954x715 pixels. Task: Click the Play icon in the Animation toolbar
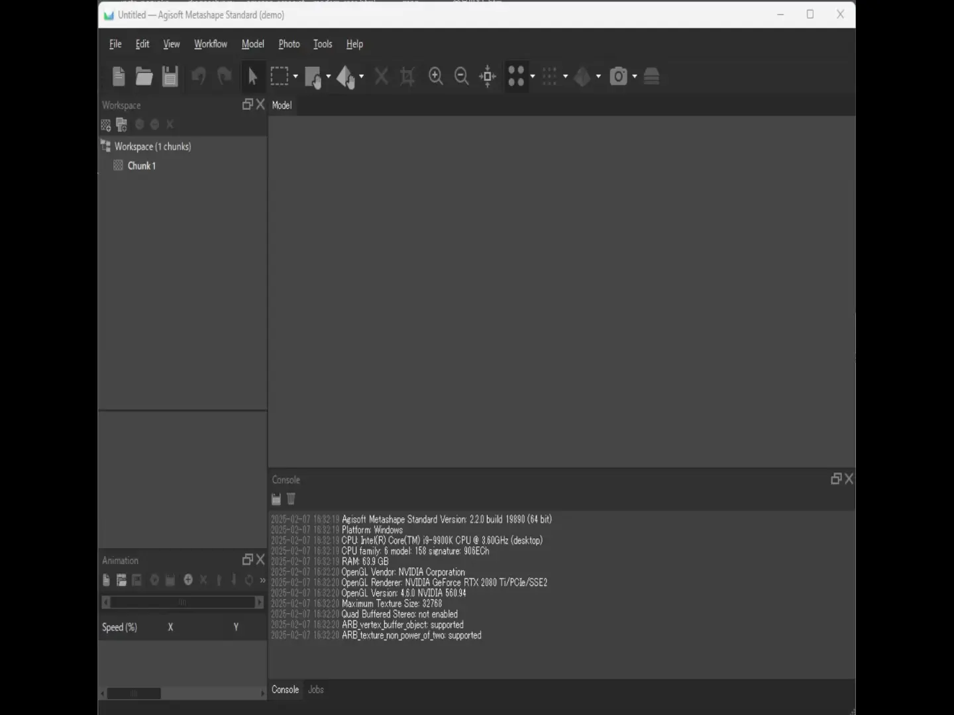[154, 580]
